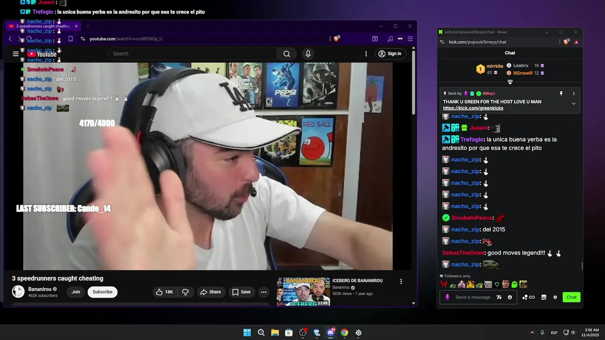Open the Bananirou channel avatar
Image resolution: width=605 pixels, height=340 pixels.
18,292
